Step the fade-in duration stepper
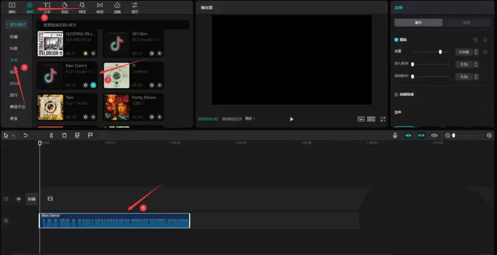 476,64
